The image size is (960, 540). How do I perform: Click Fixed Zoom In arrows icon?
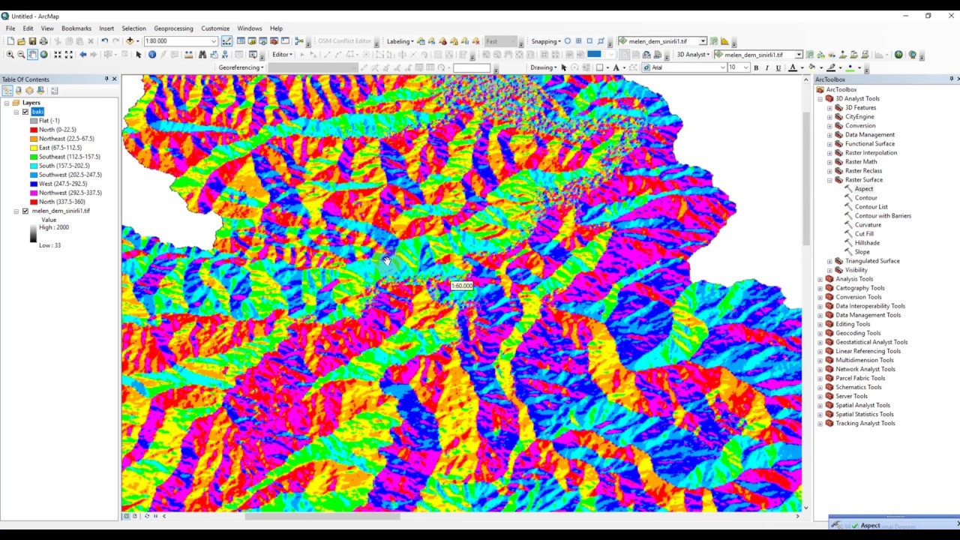click(57, 55)
